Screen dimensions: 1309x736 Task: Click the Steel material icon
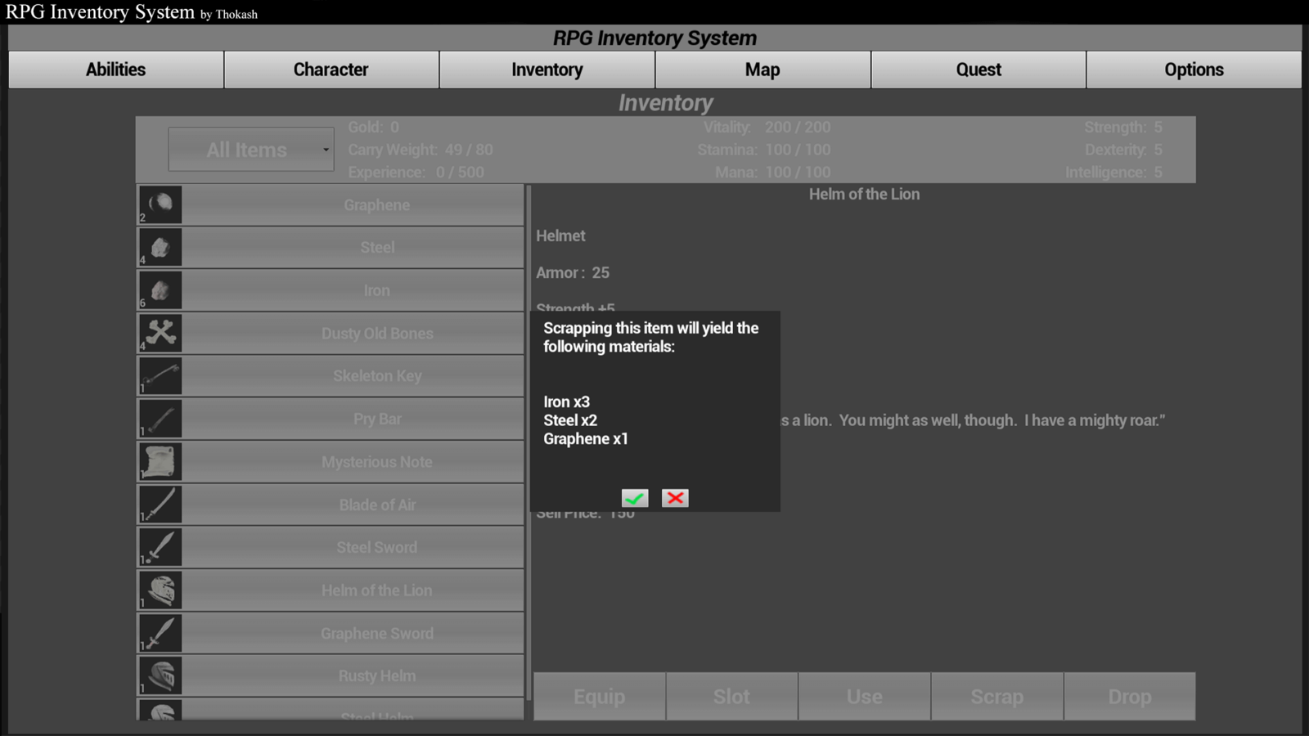pyautogui.click(x=160, y=246)
